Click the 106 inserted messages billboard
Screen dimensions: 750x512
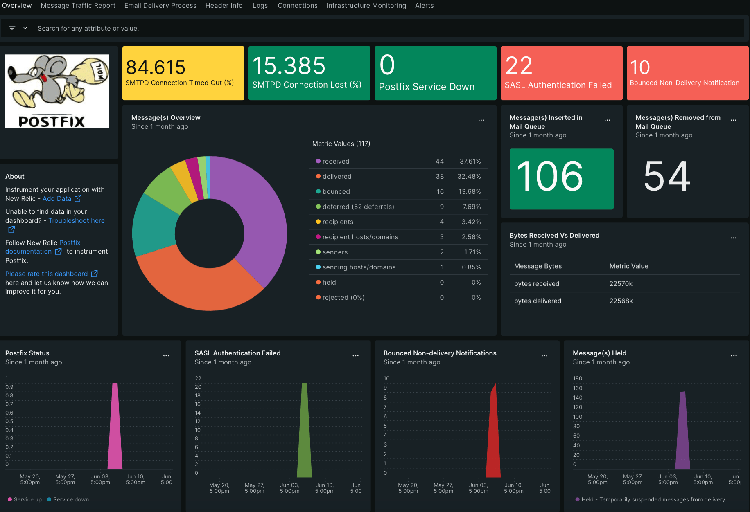tap(562, 179)
